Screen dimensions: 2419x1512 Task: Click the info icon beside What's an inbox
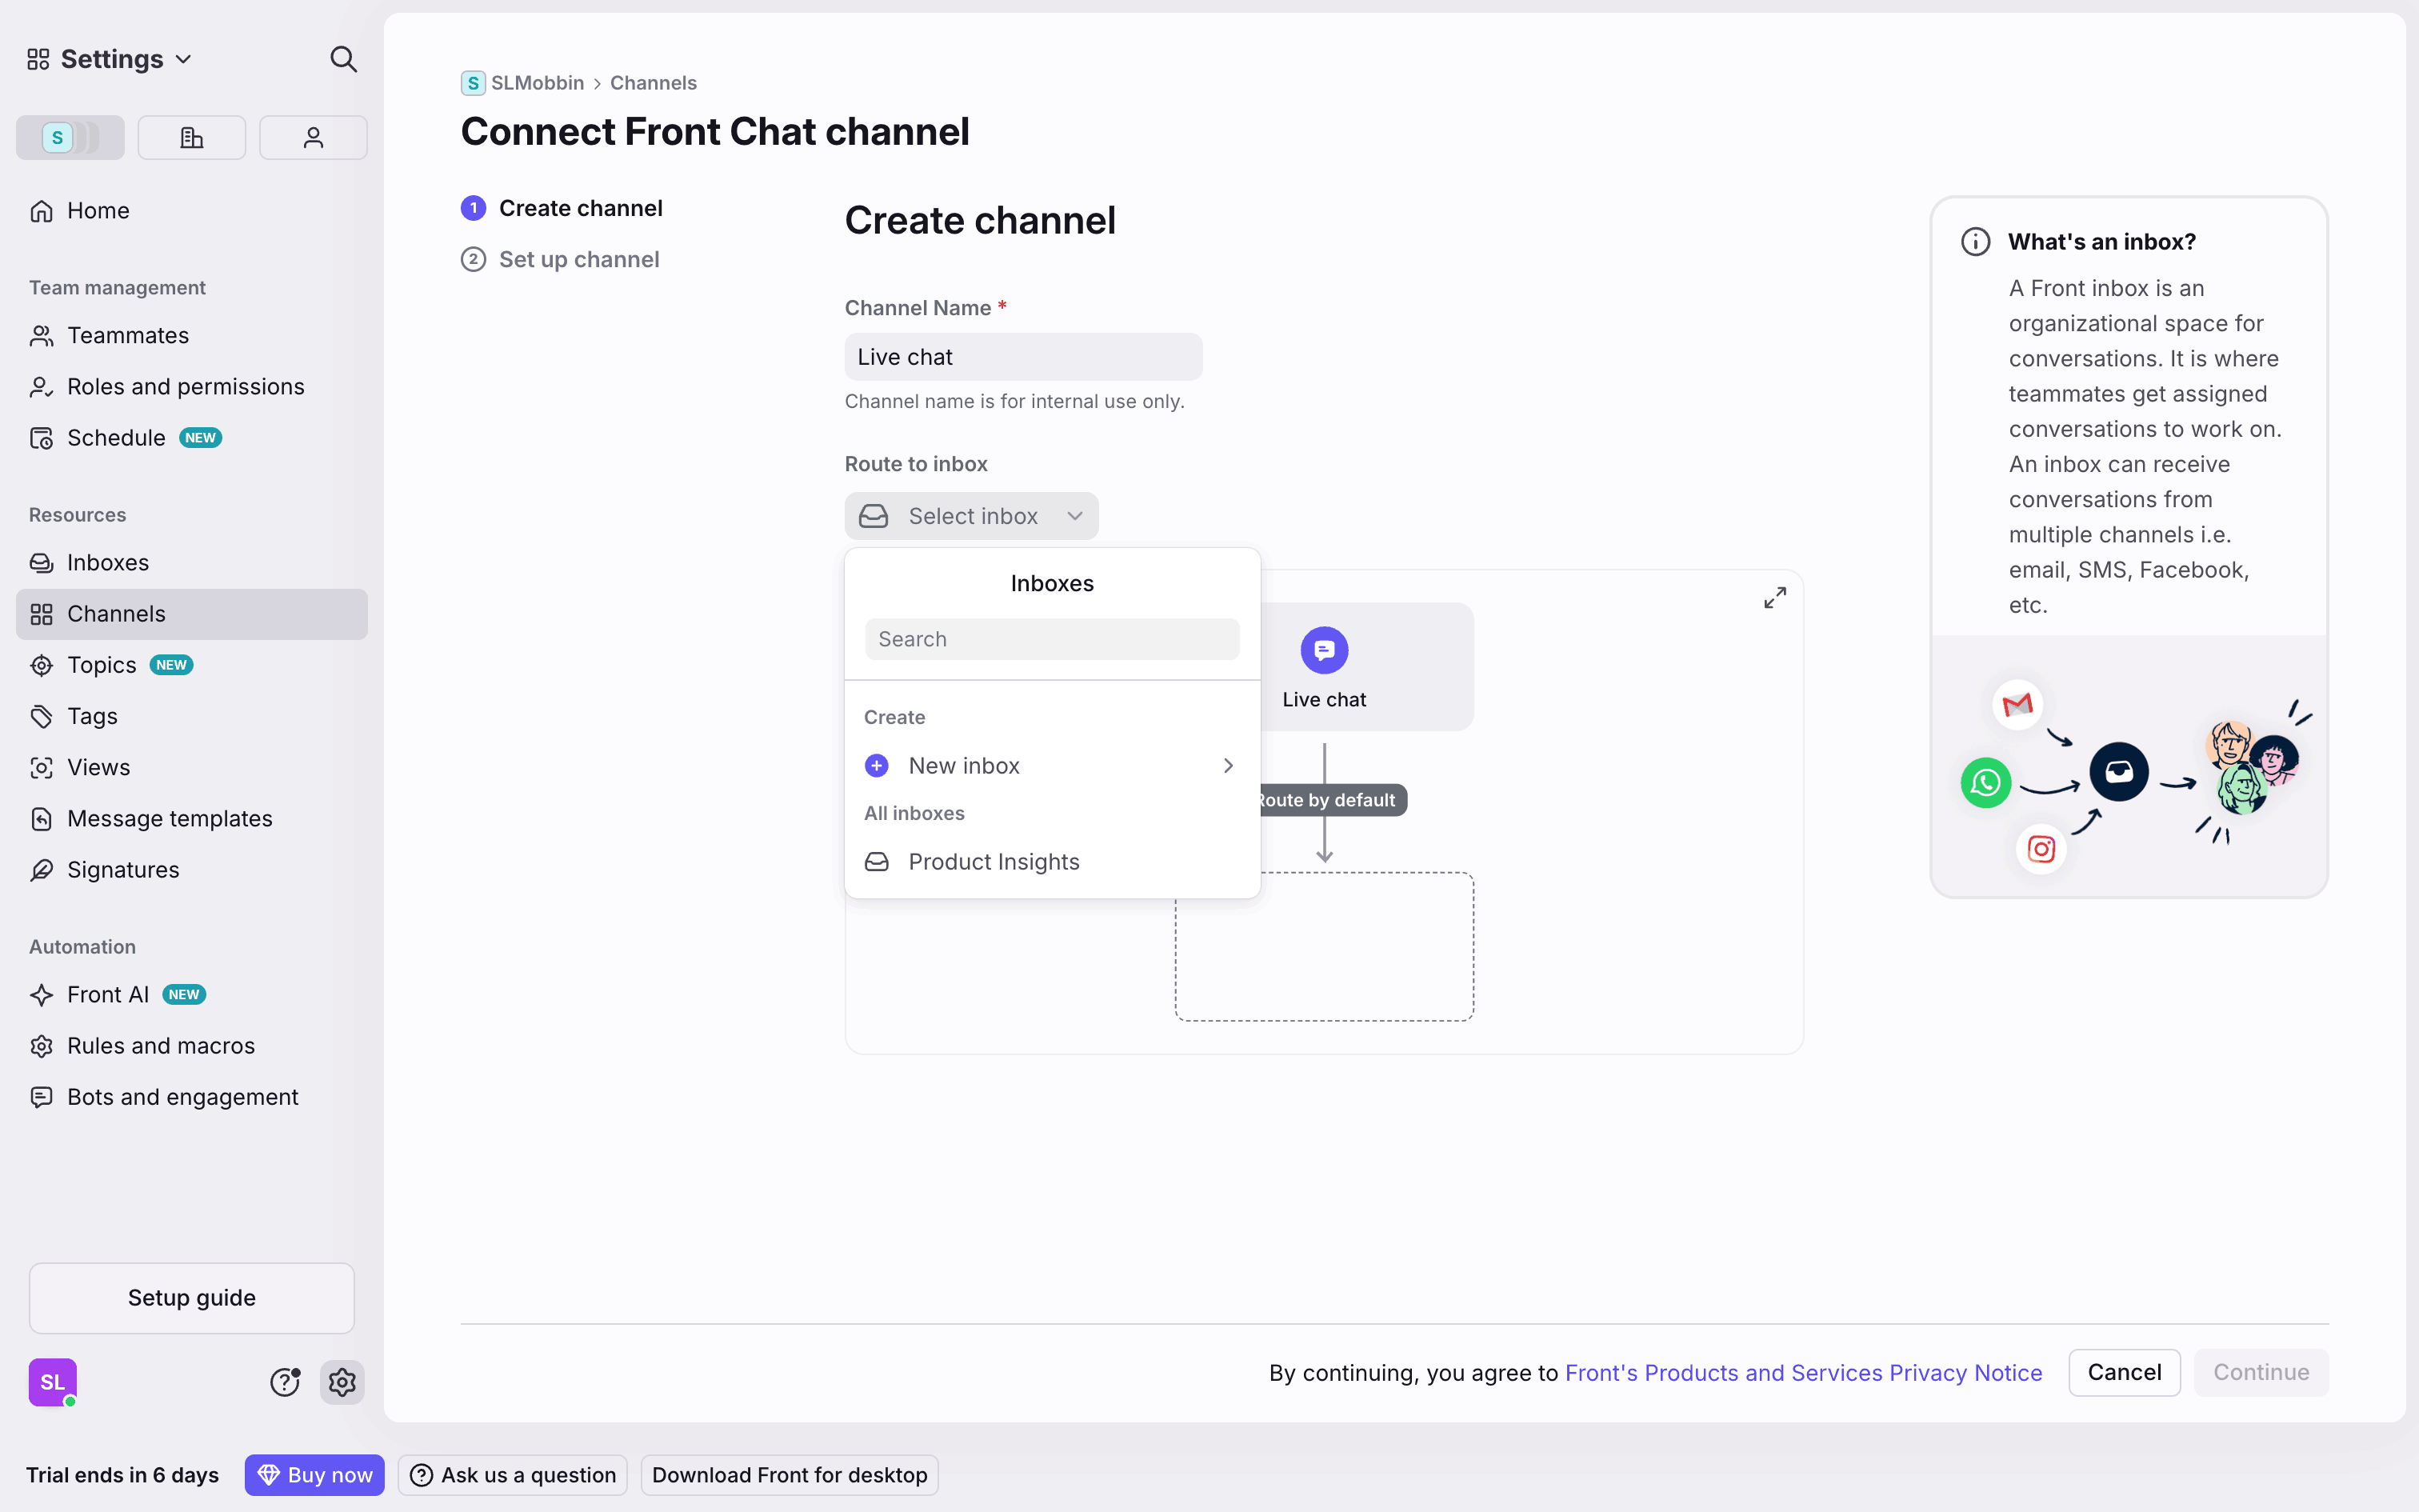pos(1975,242)
